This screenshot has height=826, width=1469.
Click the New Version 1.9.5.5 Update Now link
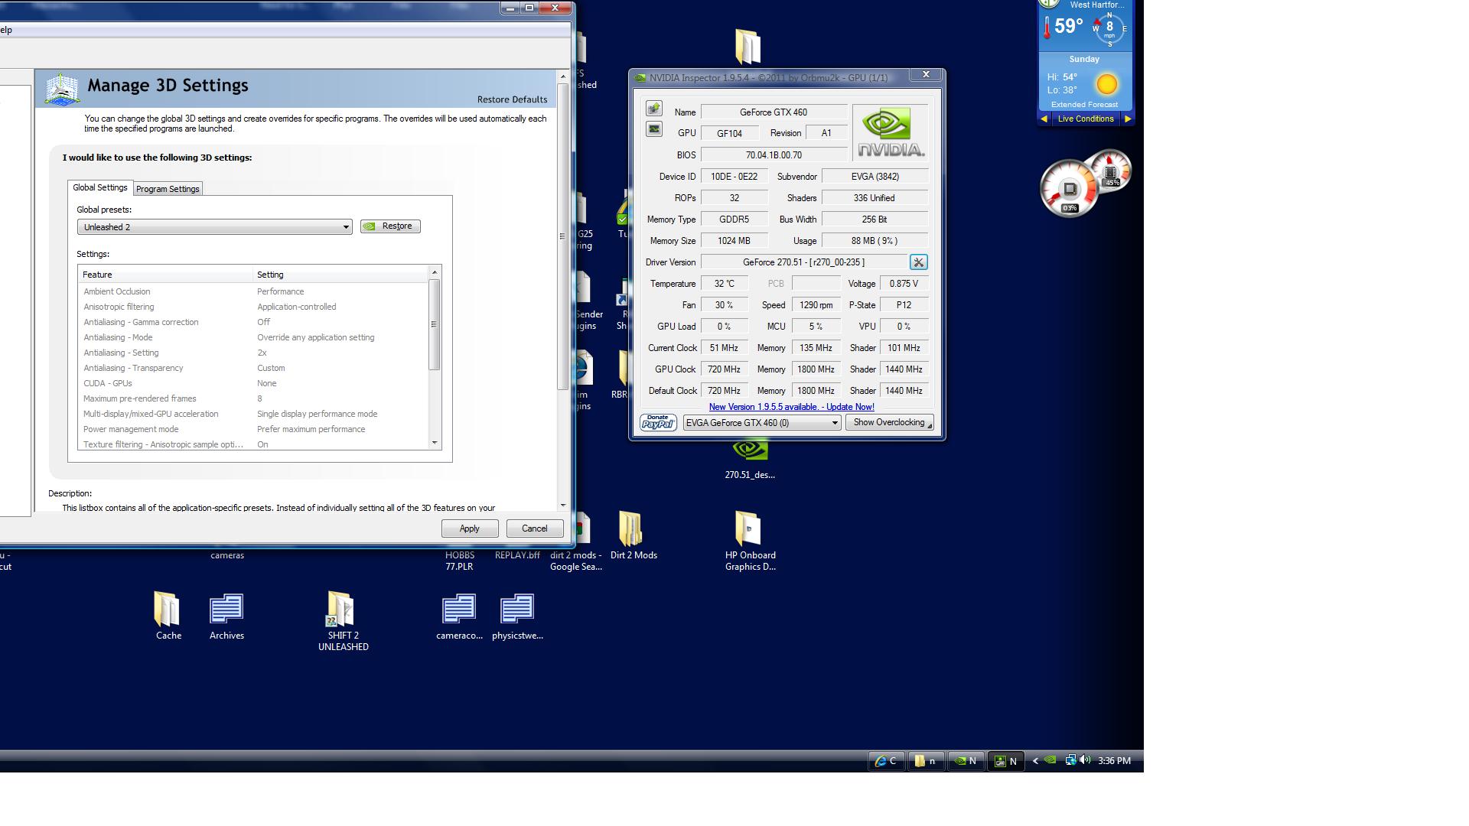point(791,407)
